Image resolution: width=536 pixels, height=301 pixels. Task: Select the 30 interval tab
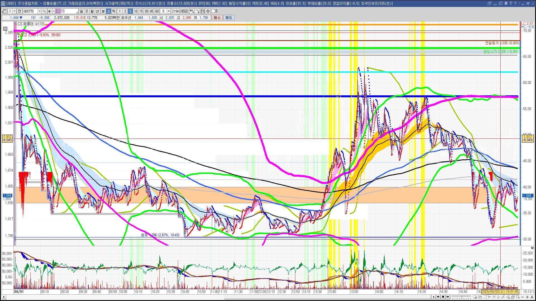(x=146, y=11)
